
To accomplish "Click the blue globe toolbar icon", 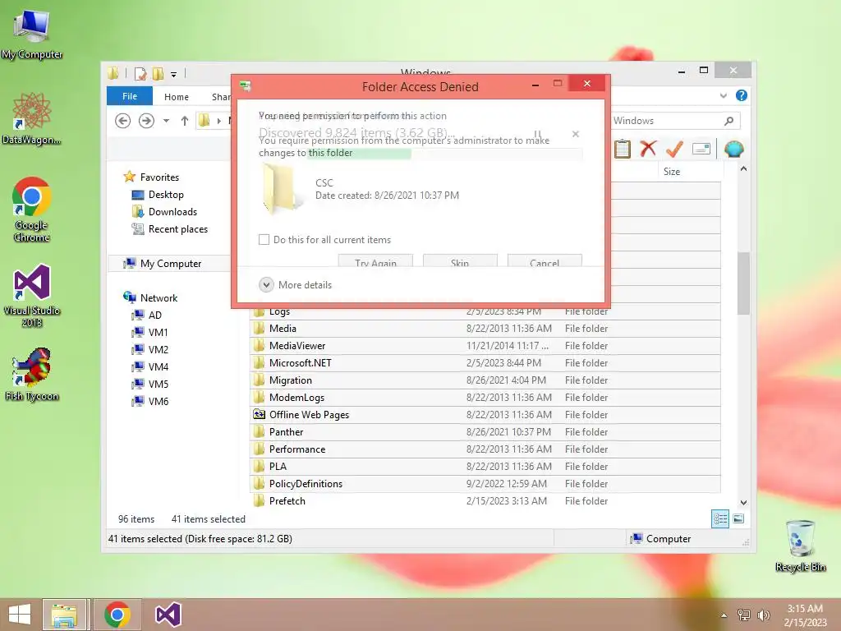I will pyautogui.click(x=733, y=149).
